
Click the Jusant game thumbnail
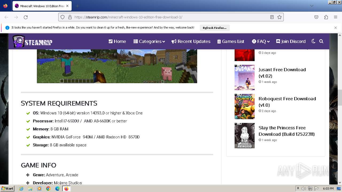pos(244,77)
